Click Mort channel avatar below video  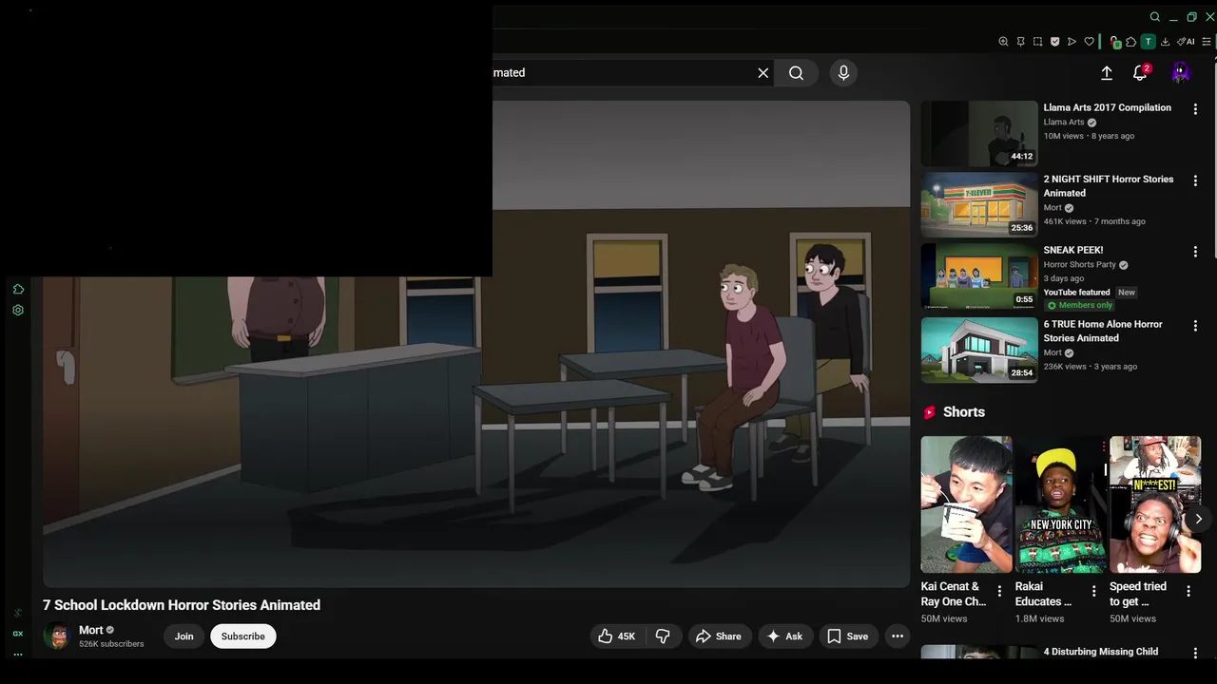click(x=57, y=636)
